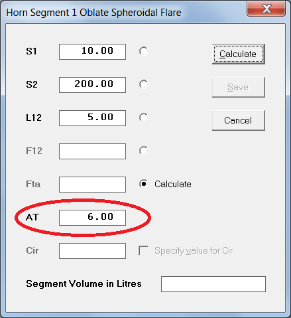Click the AT input field showing 6.00
This screenshot has height=318, width=291.
click(92, 218)
